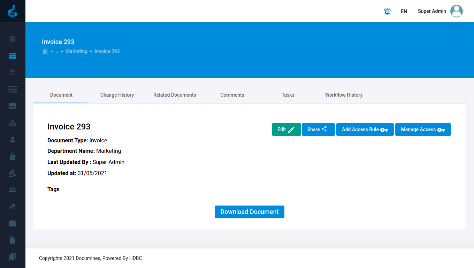Click the checklist icon in the sidebar

coord(13,89)
